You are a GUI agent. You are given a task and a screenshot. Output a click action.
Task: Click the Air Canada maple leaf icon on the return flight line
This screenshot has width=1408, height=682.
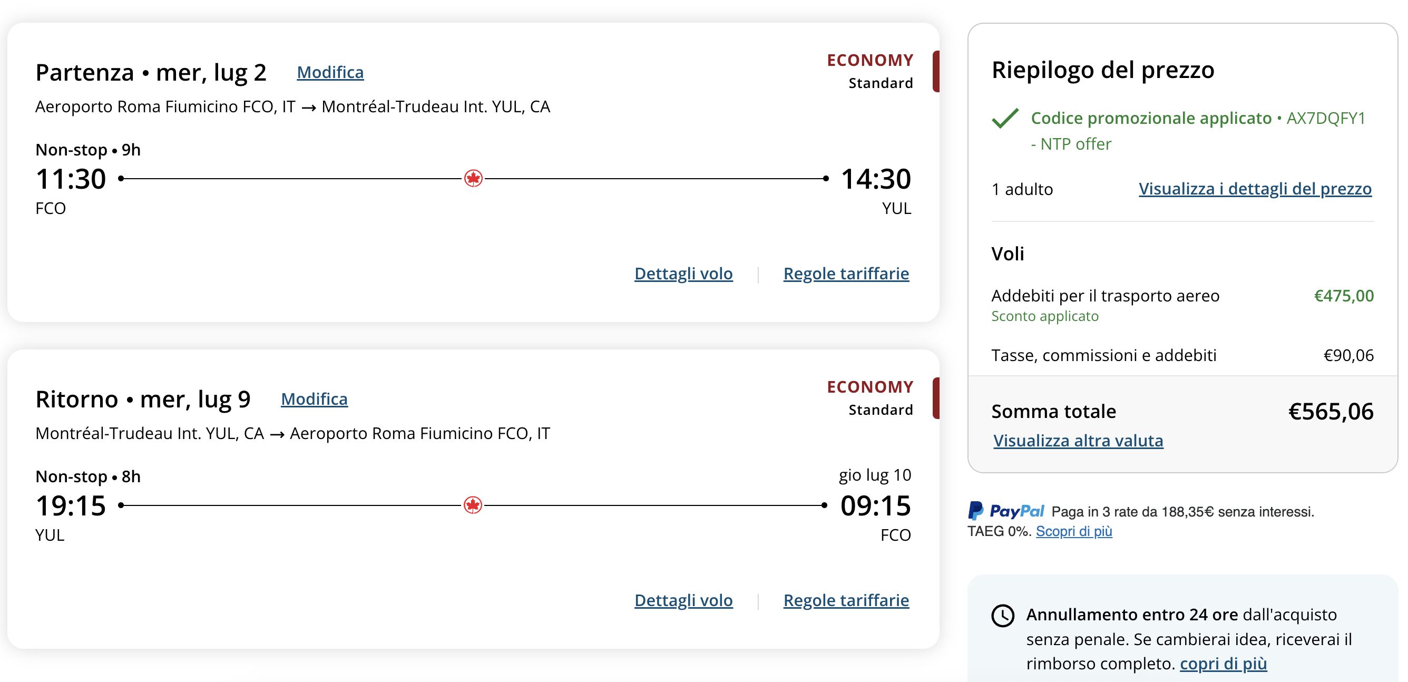(x=473, y=505)
